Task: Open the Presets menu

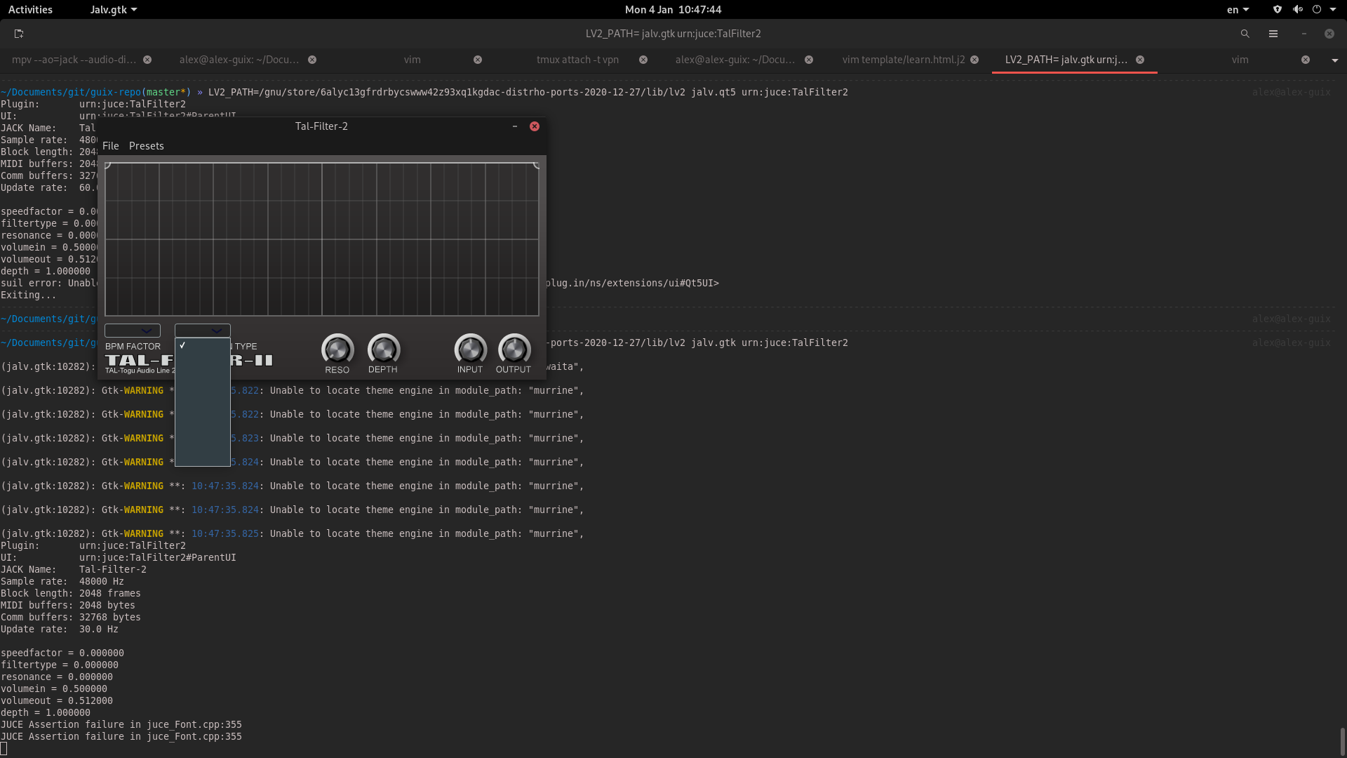Action: tap(146, 146)
